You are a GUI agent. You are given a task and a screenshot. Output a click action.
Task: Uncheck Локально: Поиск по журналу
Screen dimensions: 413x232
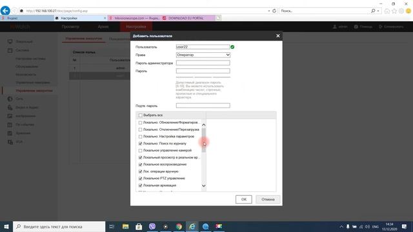pos(141,144)
